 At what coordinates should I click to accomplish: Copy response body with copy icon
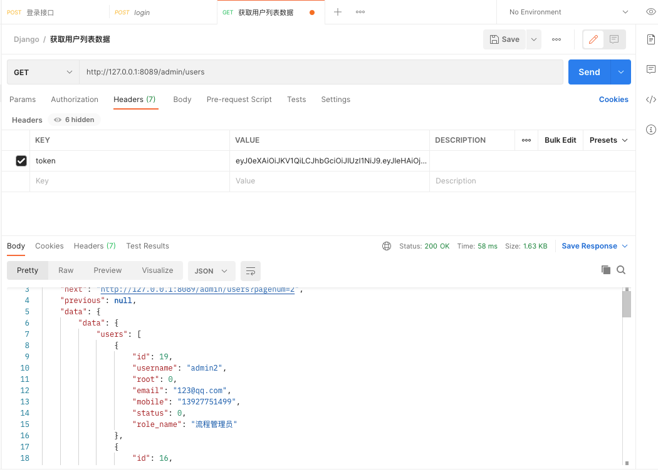point(605,270)
